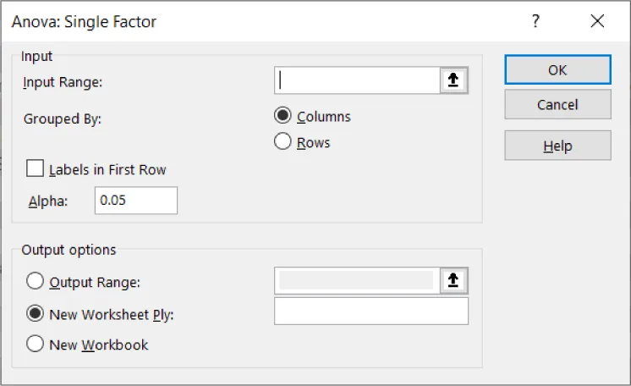Close the Anova dialog with the X
This screenshot has width=631, height=386.
[597, 22]
